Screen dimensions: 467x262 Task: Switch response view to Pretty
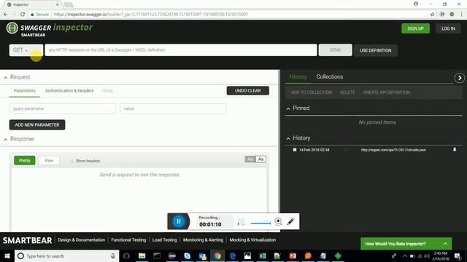24,160
